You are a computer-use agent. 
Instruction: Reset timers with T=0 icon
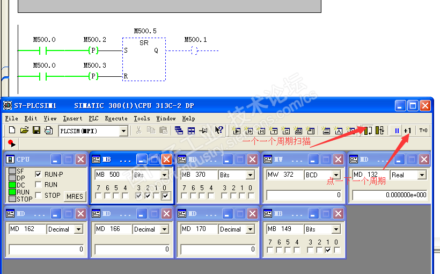(423, 131)
